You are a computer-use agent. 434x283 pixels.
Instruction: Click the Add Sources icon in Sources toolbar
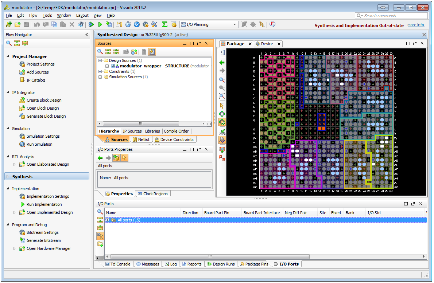[134, 52]
